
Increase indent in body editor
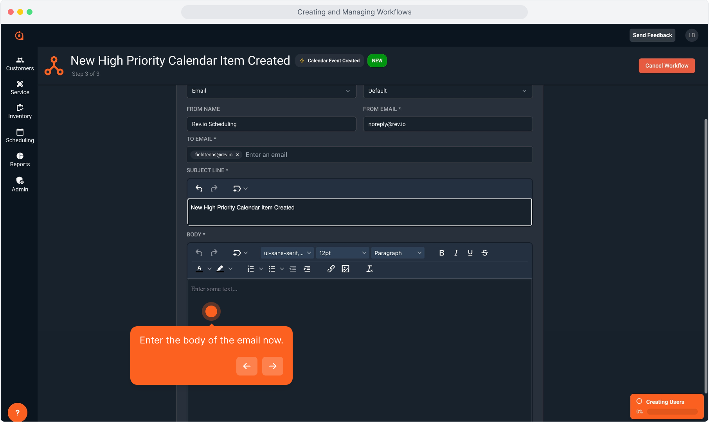point(307,269)
